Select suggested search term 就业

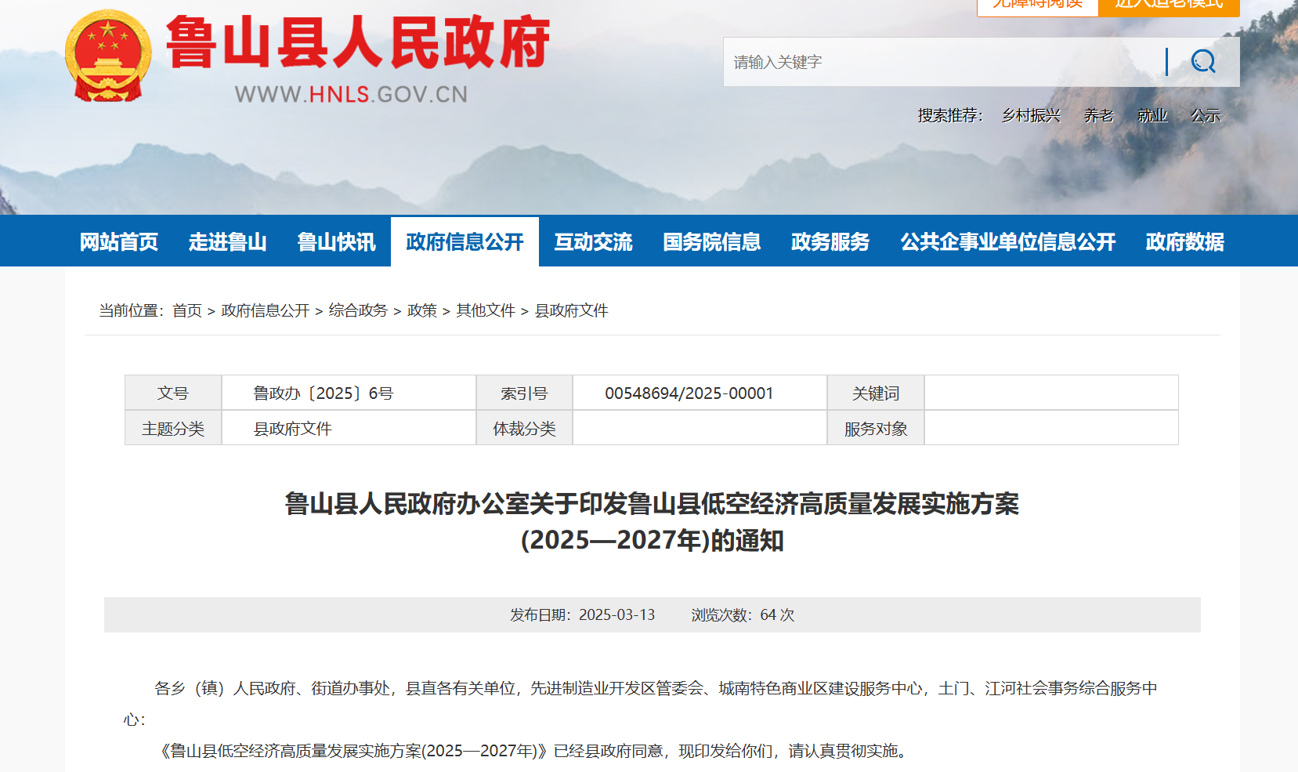[1152, 115]
